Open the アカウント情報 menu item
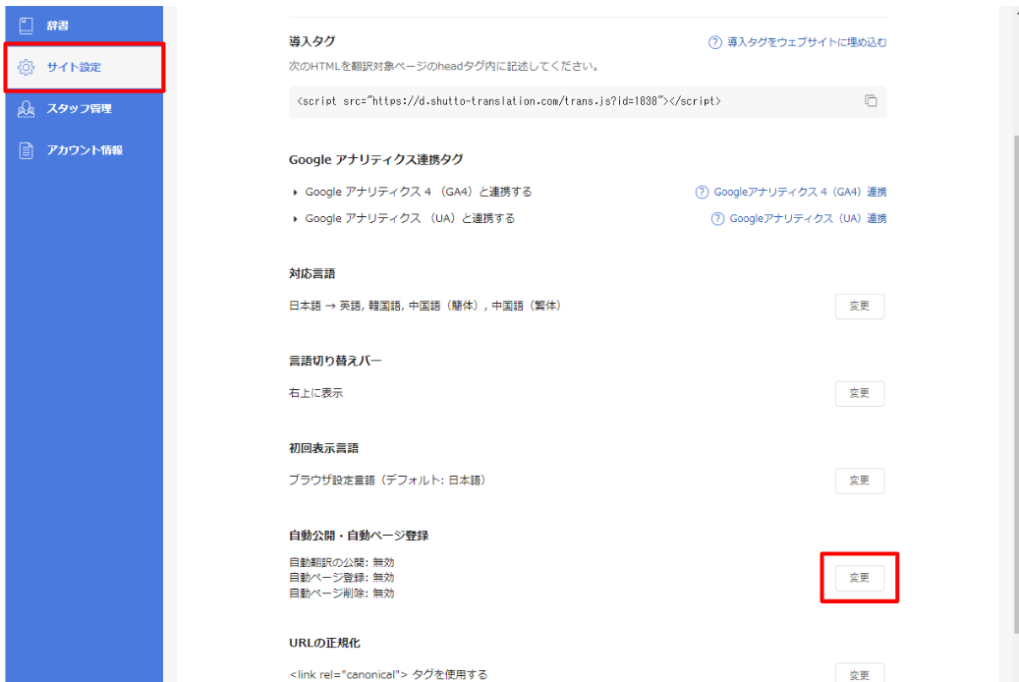The height and width of the screenshot is (682, 1019). [85, 150]
